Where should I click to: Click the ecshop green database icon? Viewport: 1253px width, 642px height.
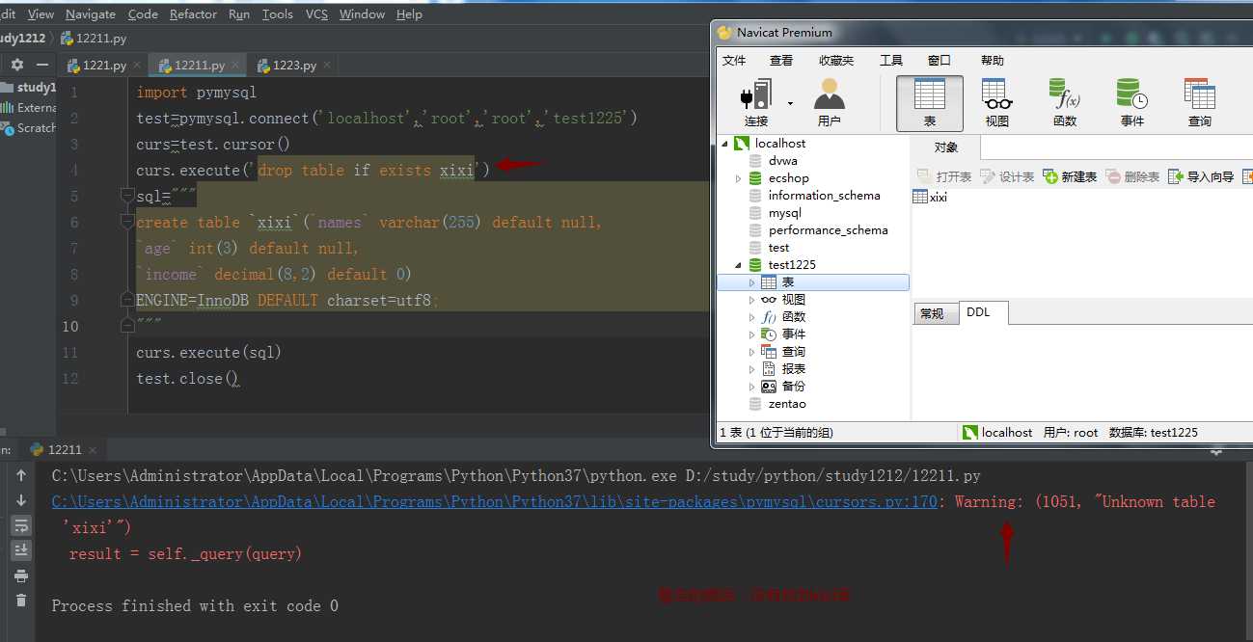tap(755, 178)
